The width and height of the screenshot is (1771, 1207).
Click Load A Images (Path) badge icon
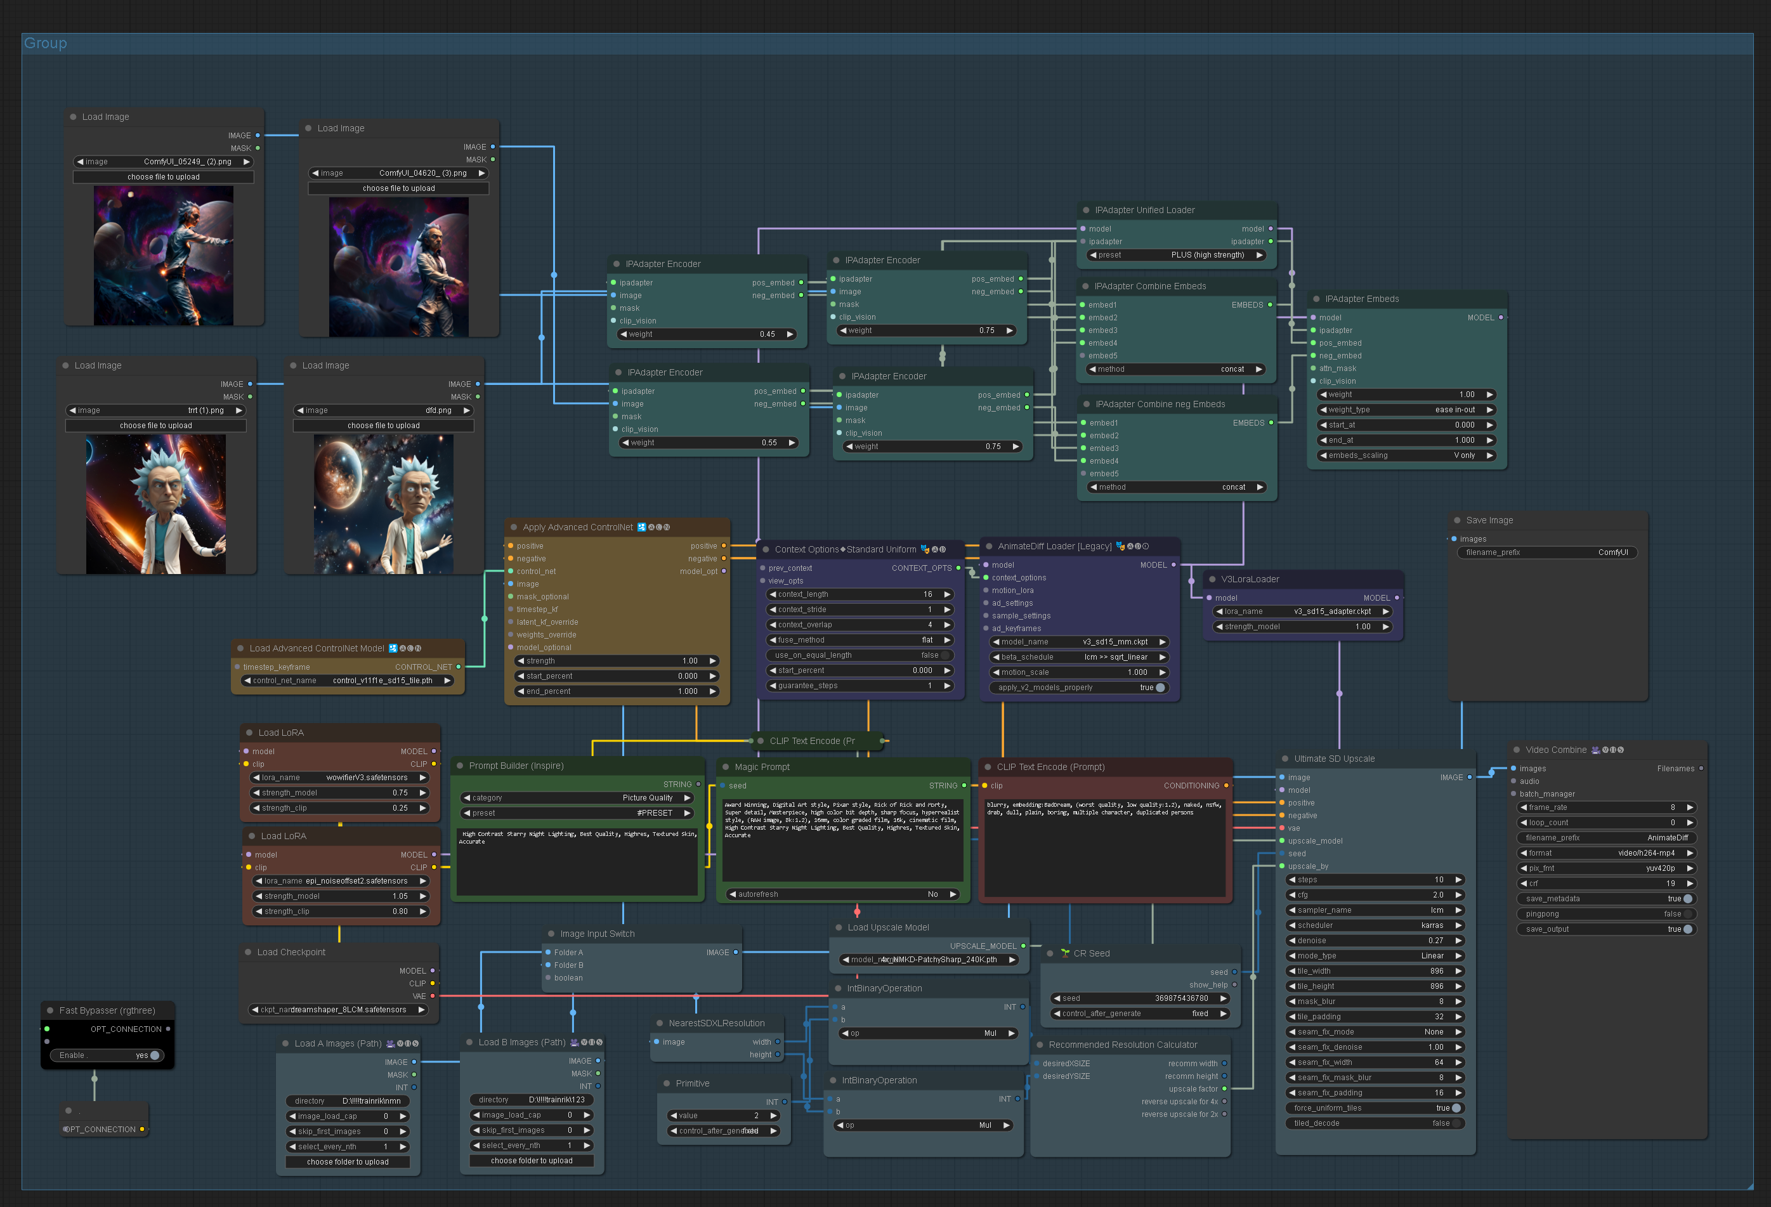pyautogui.click(x=390, y=1044)
